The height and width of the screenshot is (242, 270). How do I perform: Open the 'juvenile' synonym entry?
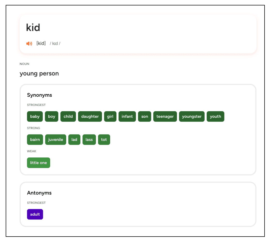pyautogui.click(x=56, y=140)
